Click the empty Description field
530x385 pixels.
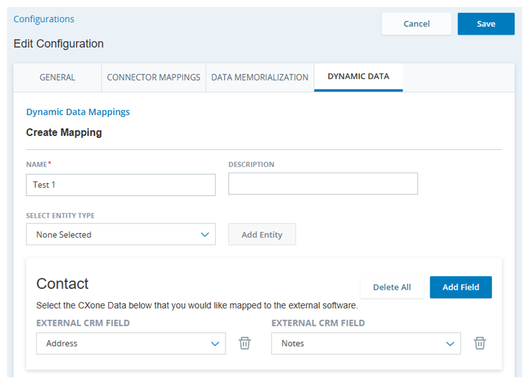click(x=323, y=183)
